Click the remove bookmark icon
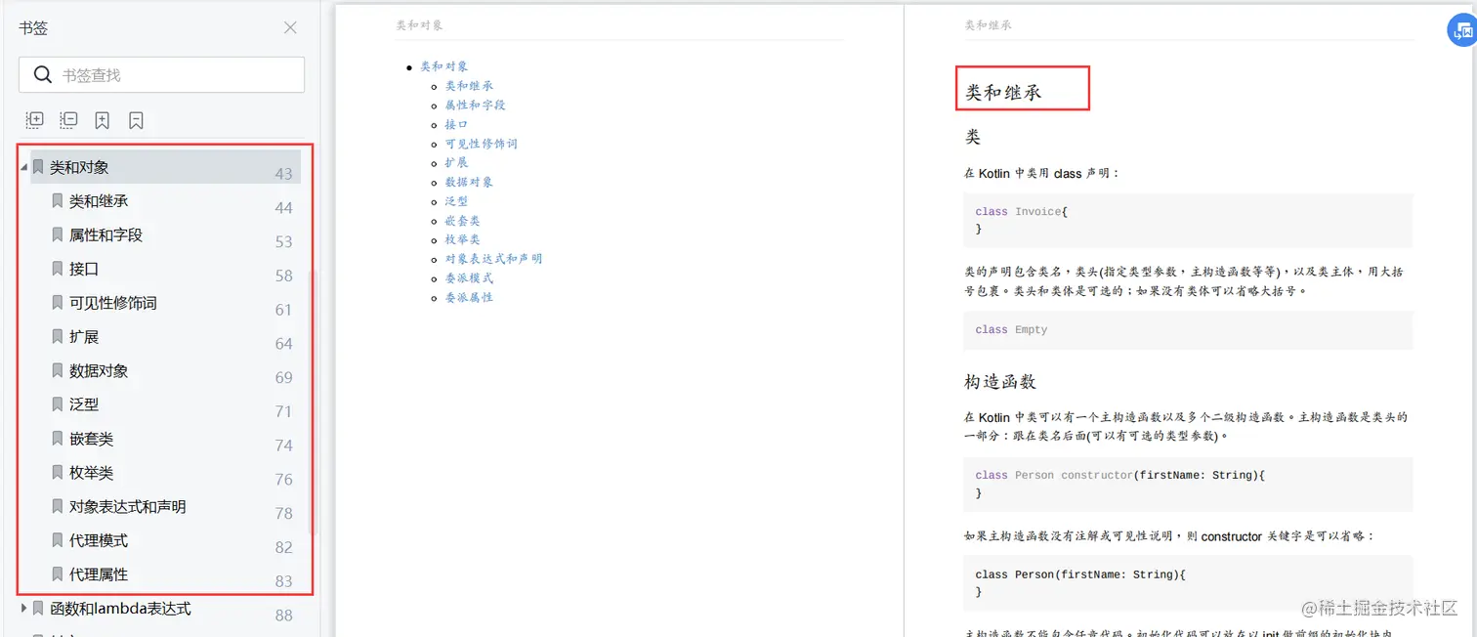The image size is (1477, 637). 136,119
